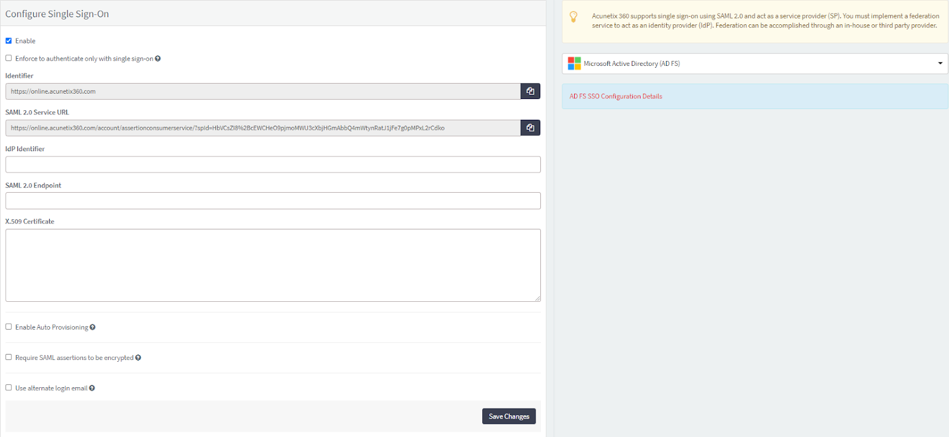Check Require SAML assertions to be encrypted
The height and width of the screenshot is (437, 949).
(x=8, y=357)
